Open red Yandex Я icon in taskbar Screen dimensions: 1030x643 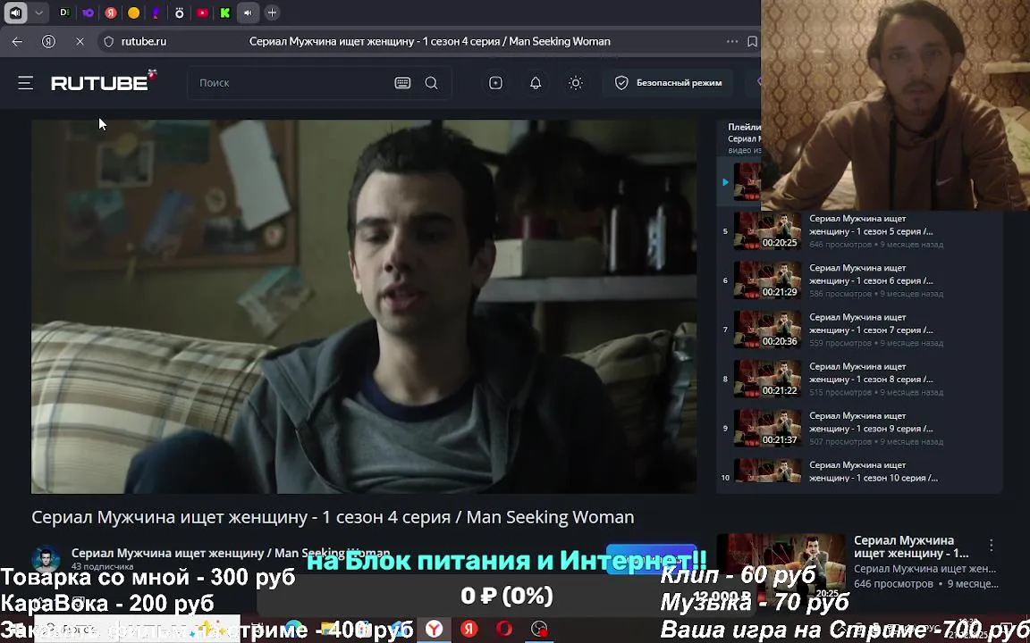coord(469,630)
